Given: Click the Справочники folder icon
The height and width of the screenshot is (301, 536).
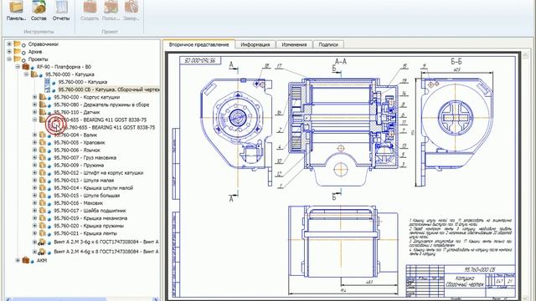Looking at the screenshot, I should pos(17,44).
